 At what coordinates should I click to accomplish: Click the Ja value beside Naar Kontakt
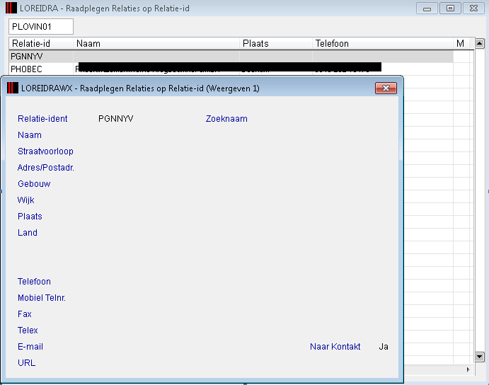pos(384,347)
